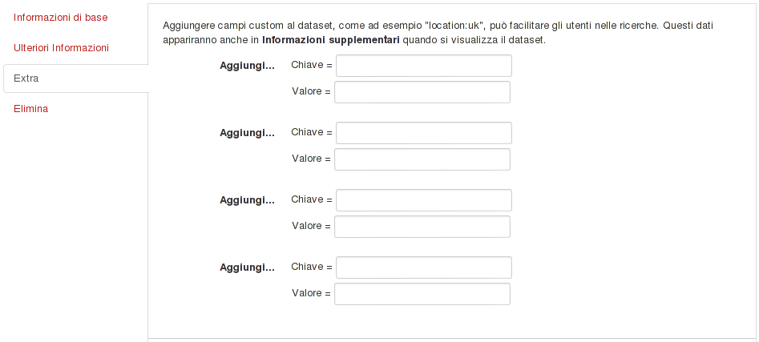759x342 pixels.
Task: Click the second Aggiungi... label
Action: (248, 133)
